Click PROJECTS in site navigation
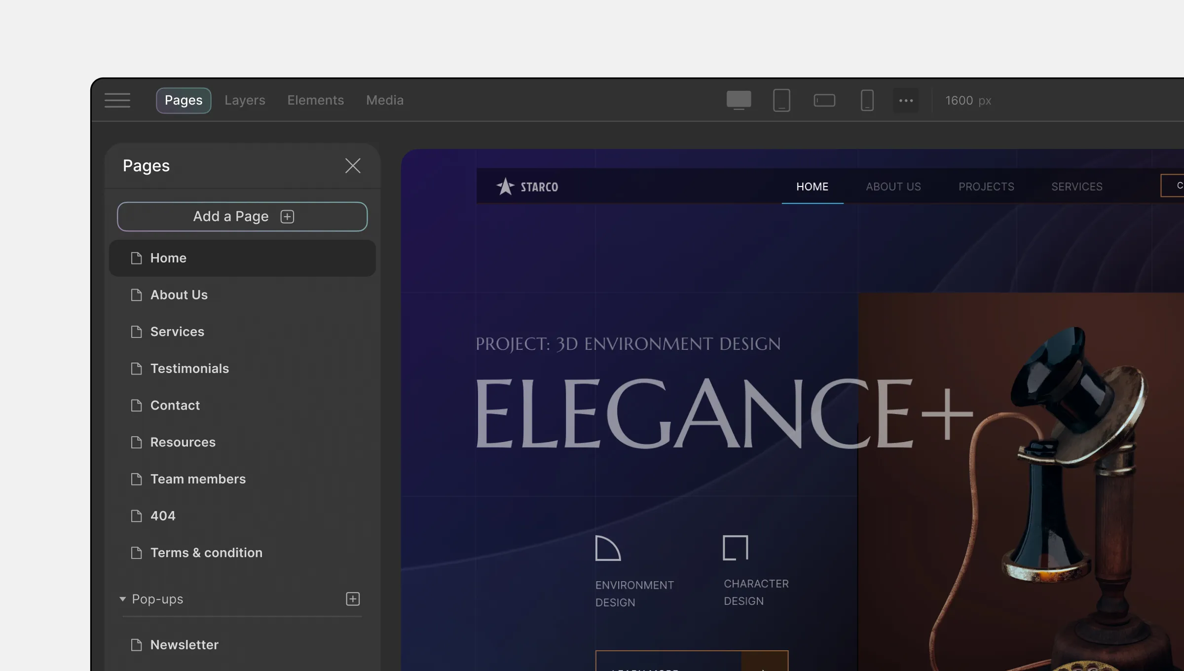The height and width of the screenshot is (671, 1184). (x=986, y=186)
